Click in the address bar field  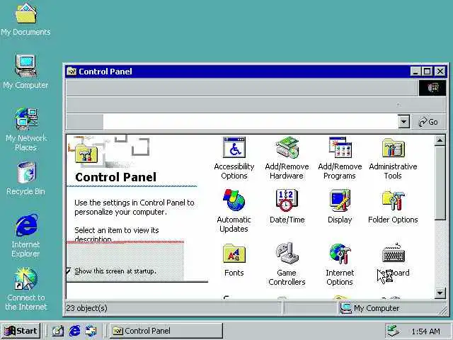tap(250, 122)
